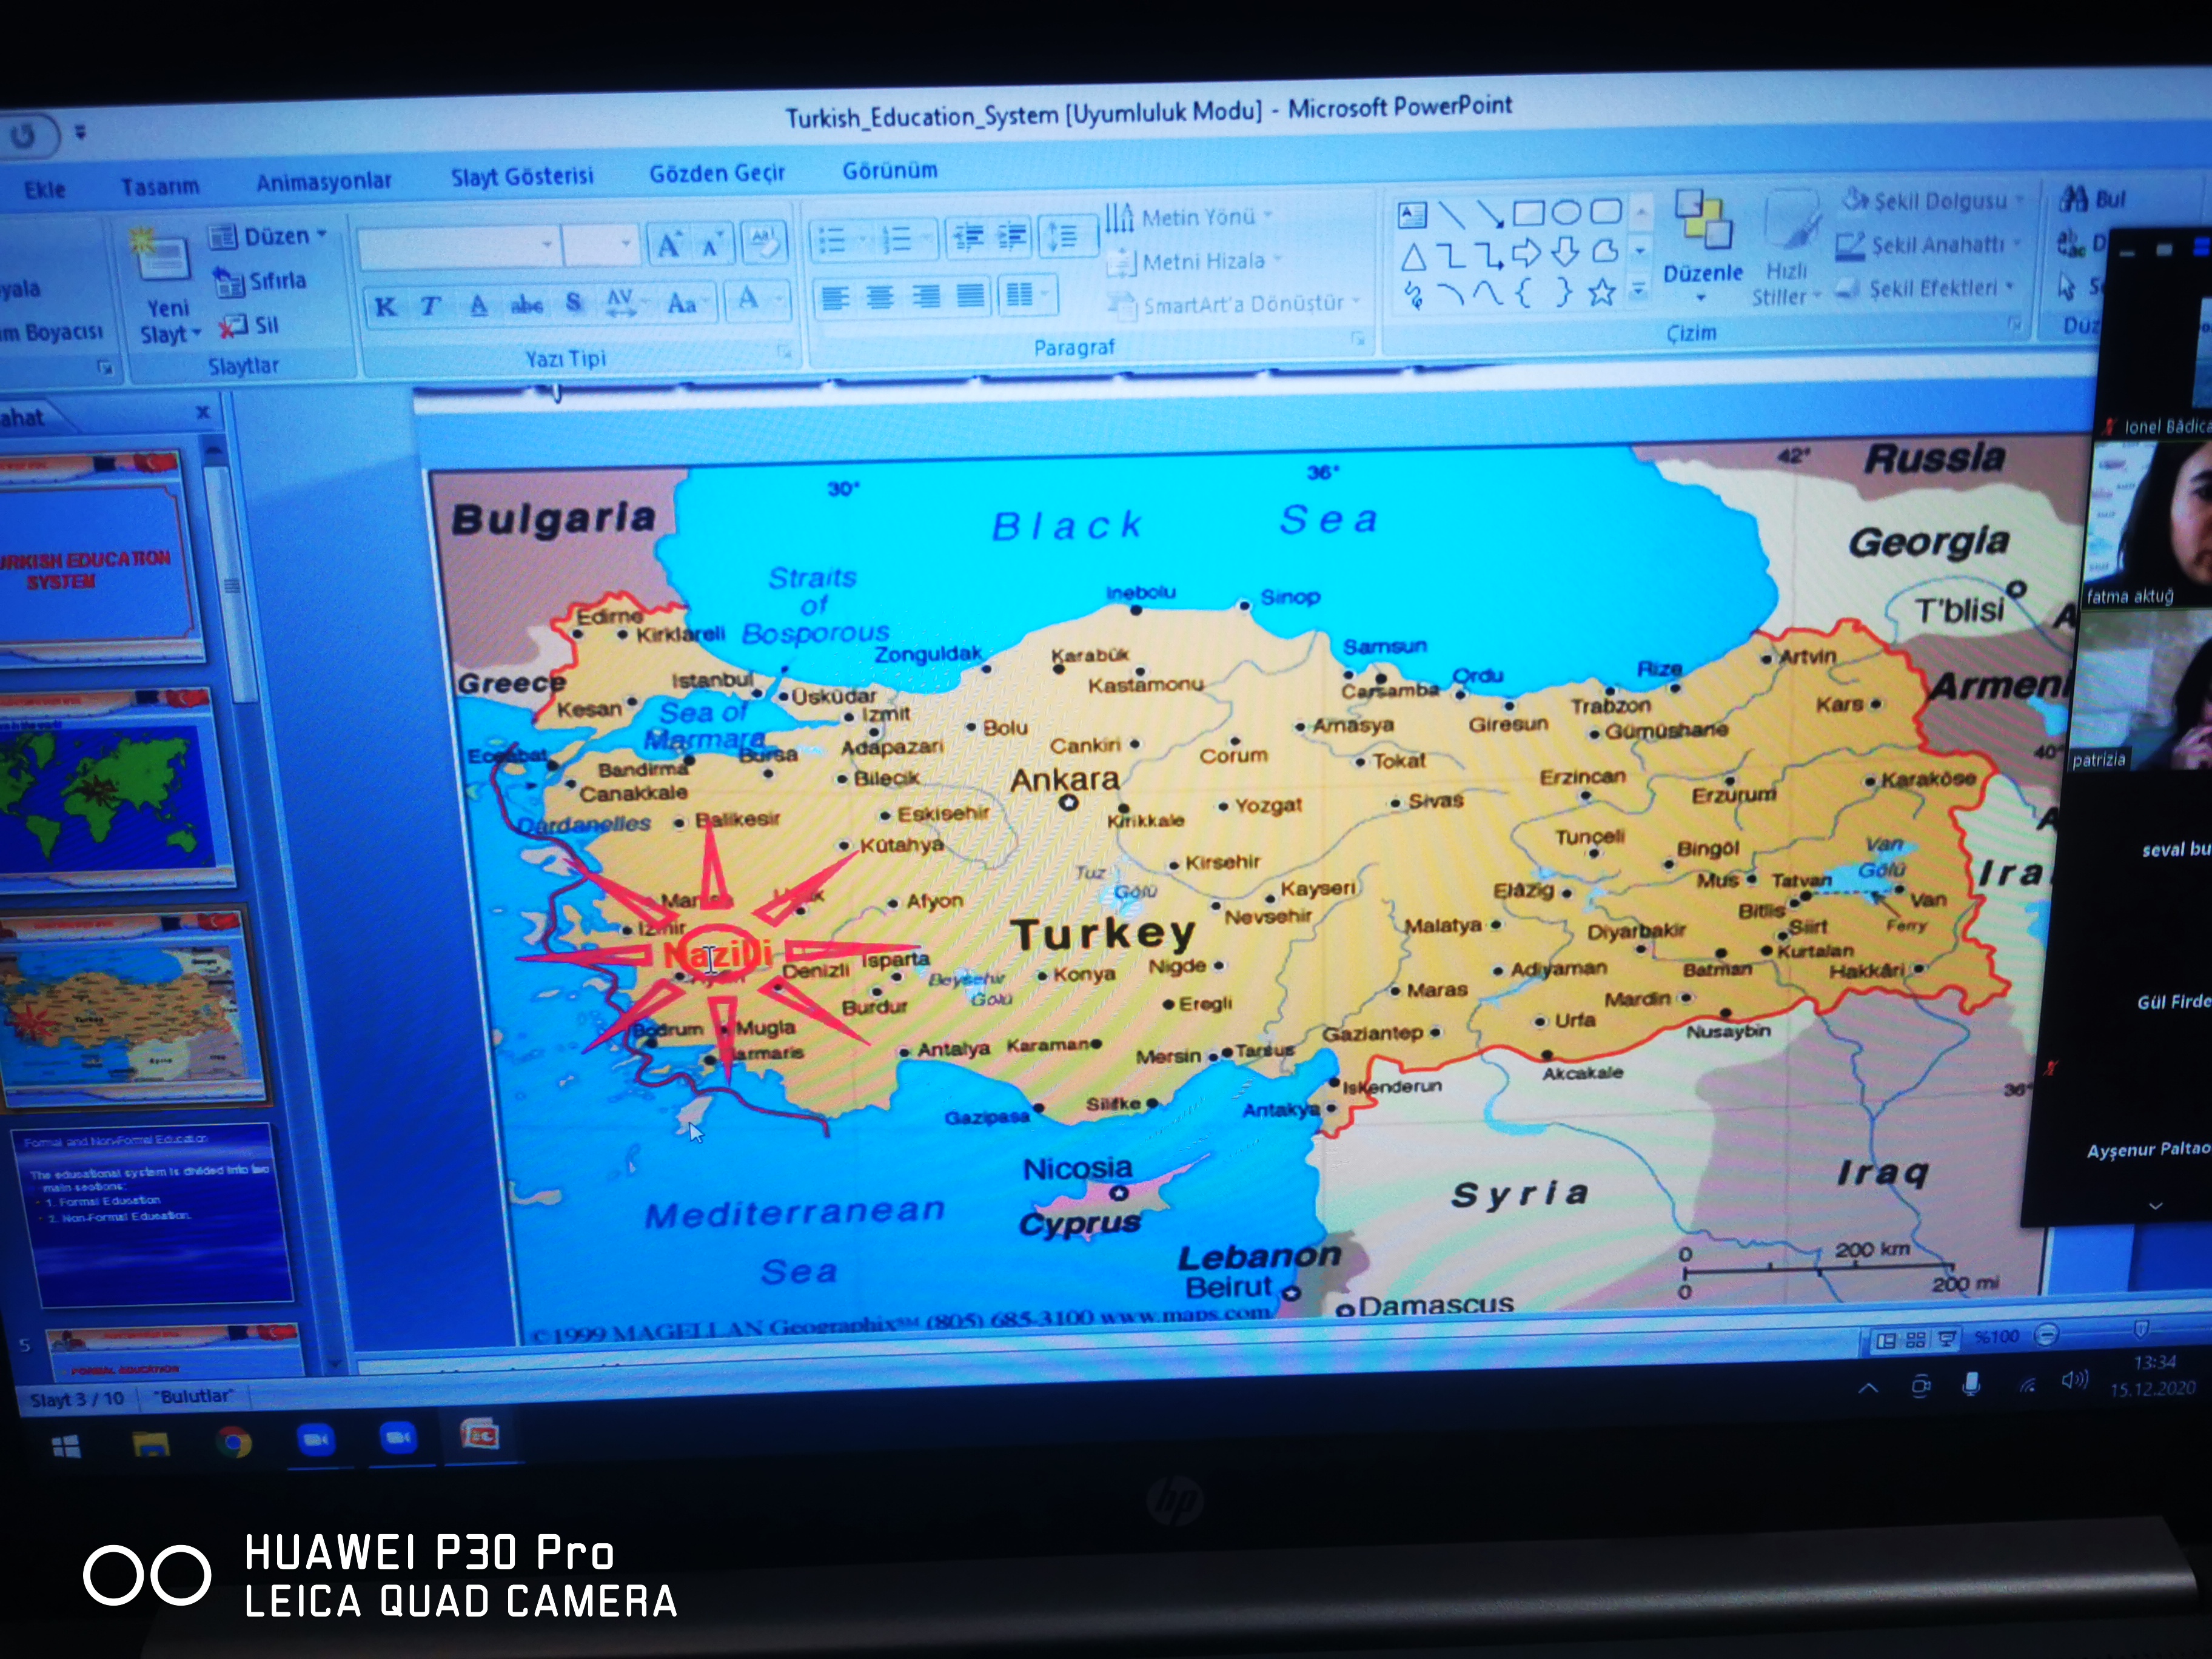Choose the oval shape tool
This screenshot has height=1659, width=2212.
click(1566, 212)
